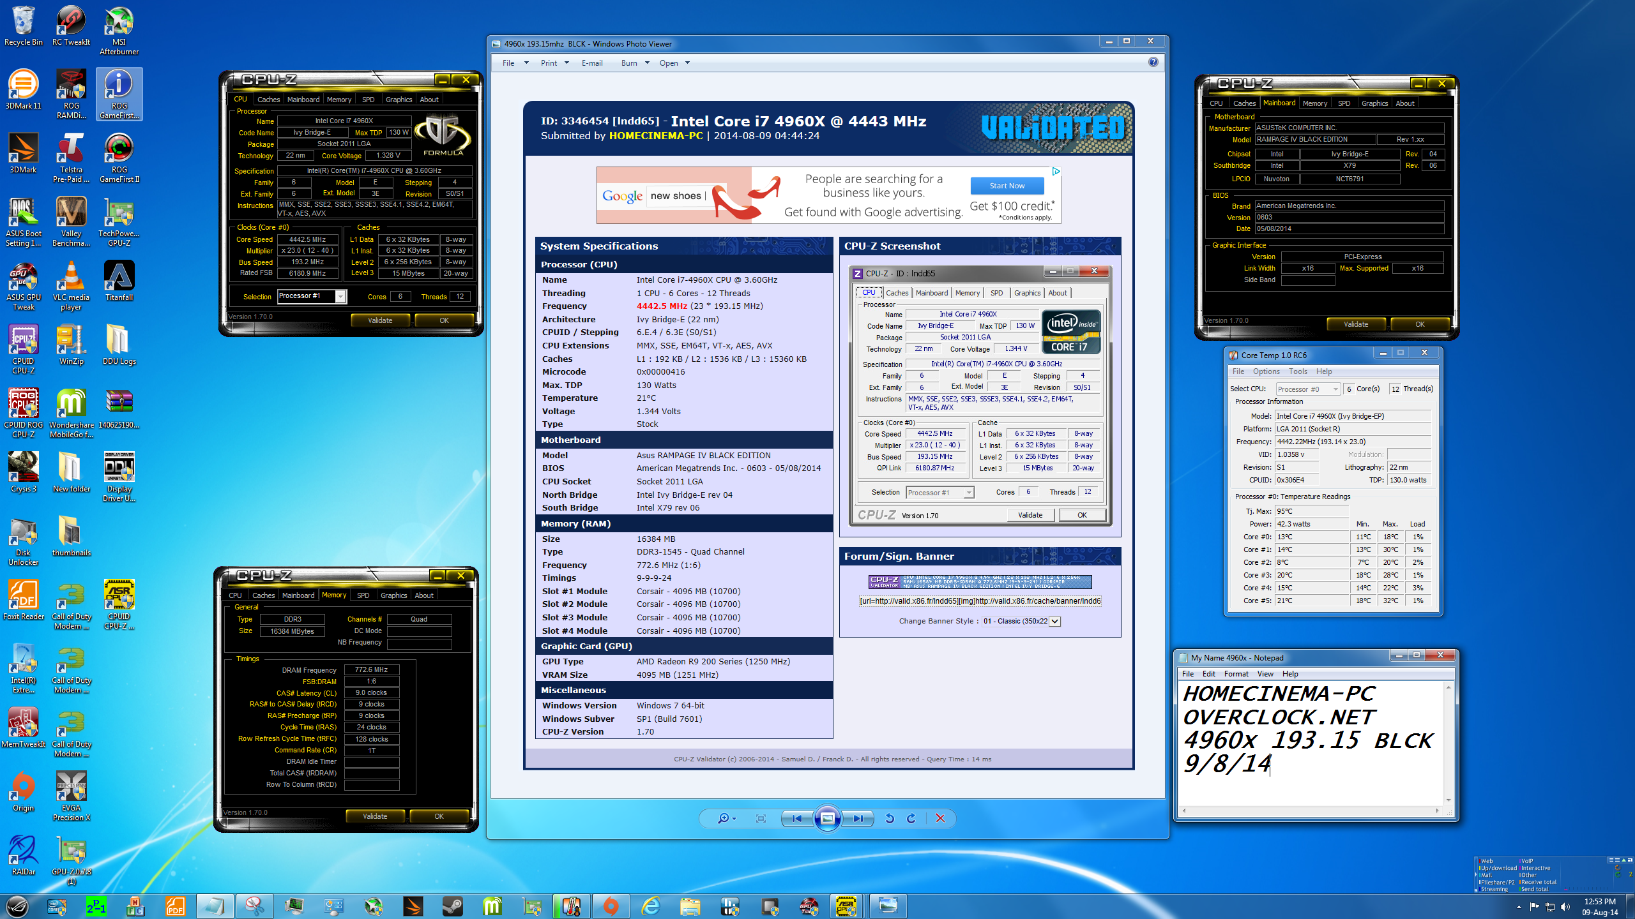Open the DDU Logs folder
Image resolution: width=1635 pixels, height=919 pixels.
[119, 345]
